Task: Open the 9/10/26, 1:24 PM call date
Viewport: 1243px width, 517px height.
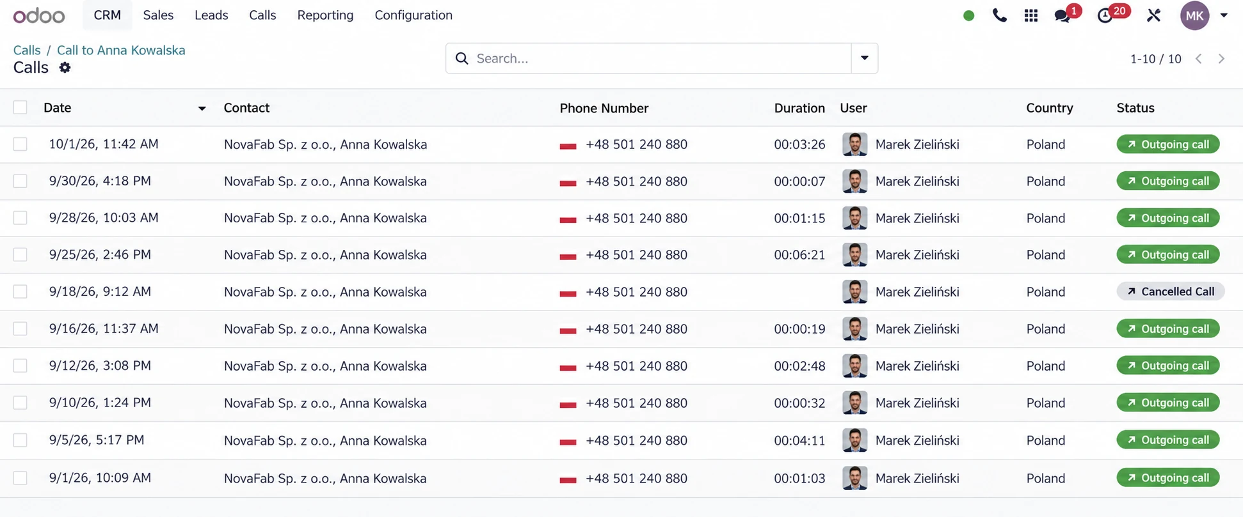Action: (x=100, y=403)
